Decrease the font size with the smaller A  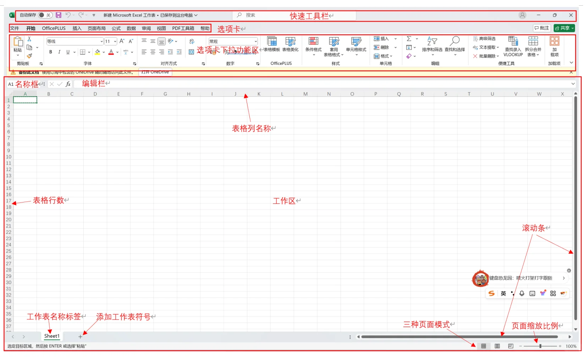tap(131, 41)
